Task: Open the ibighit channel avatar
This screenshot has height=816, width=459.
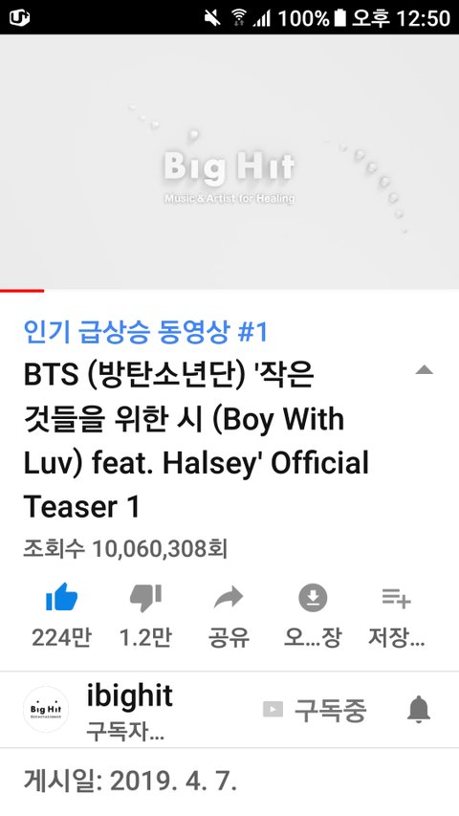Action: (46, 709)
